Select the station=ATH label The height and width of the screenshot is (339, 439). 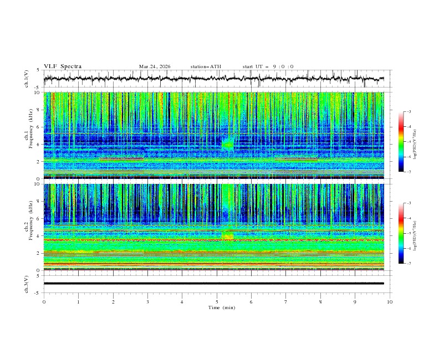[206, 66]
